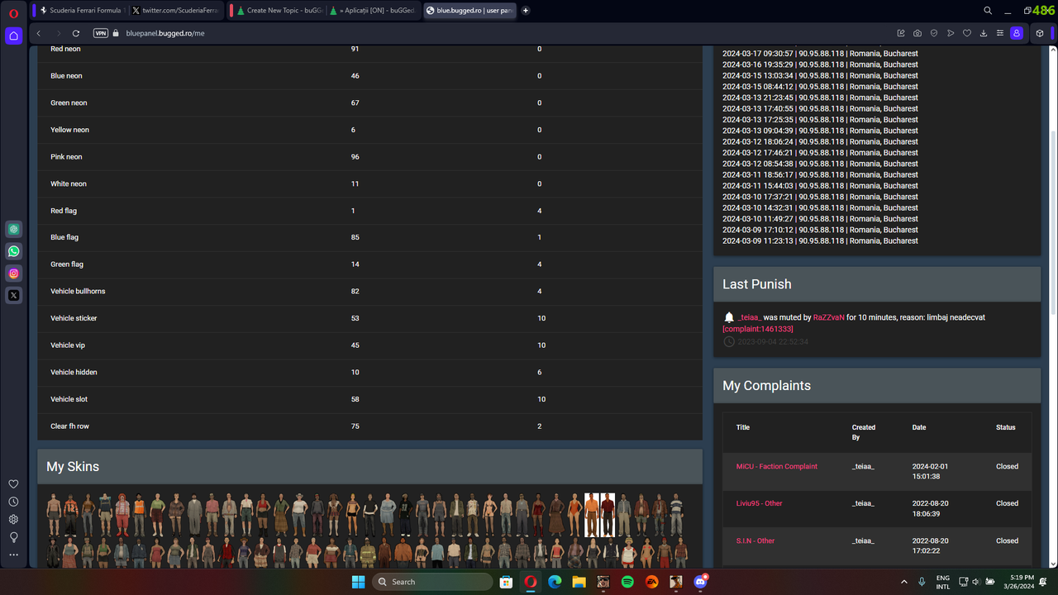
Task: Open the WhatsApp sidebar panel
Action: tap(13, 251)
